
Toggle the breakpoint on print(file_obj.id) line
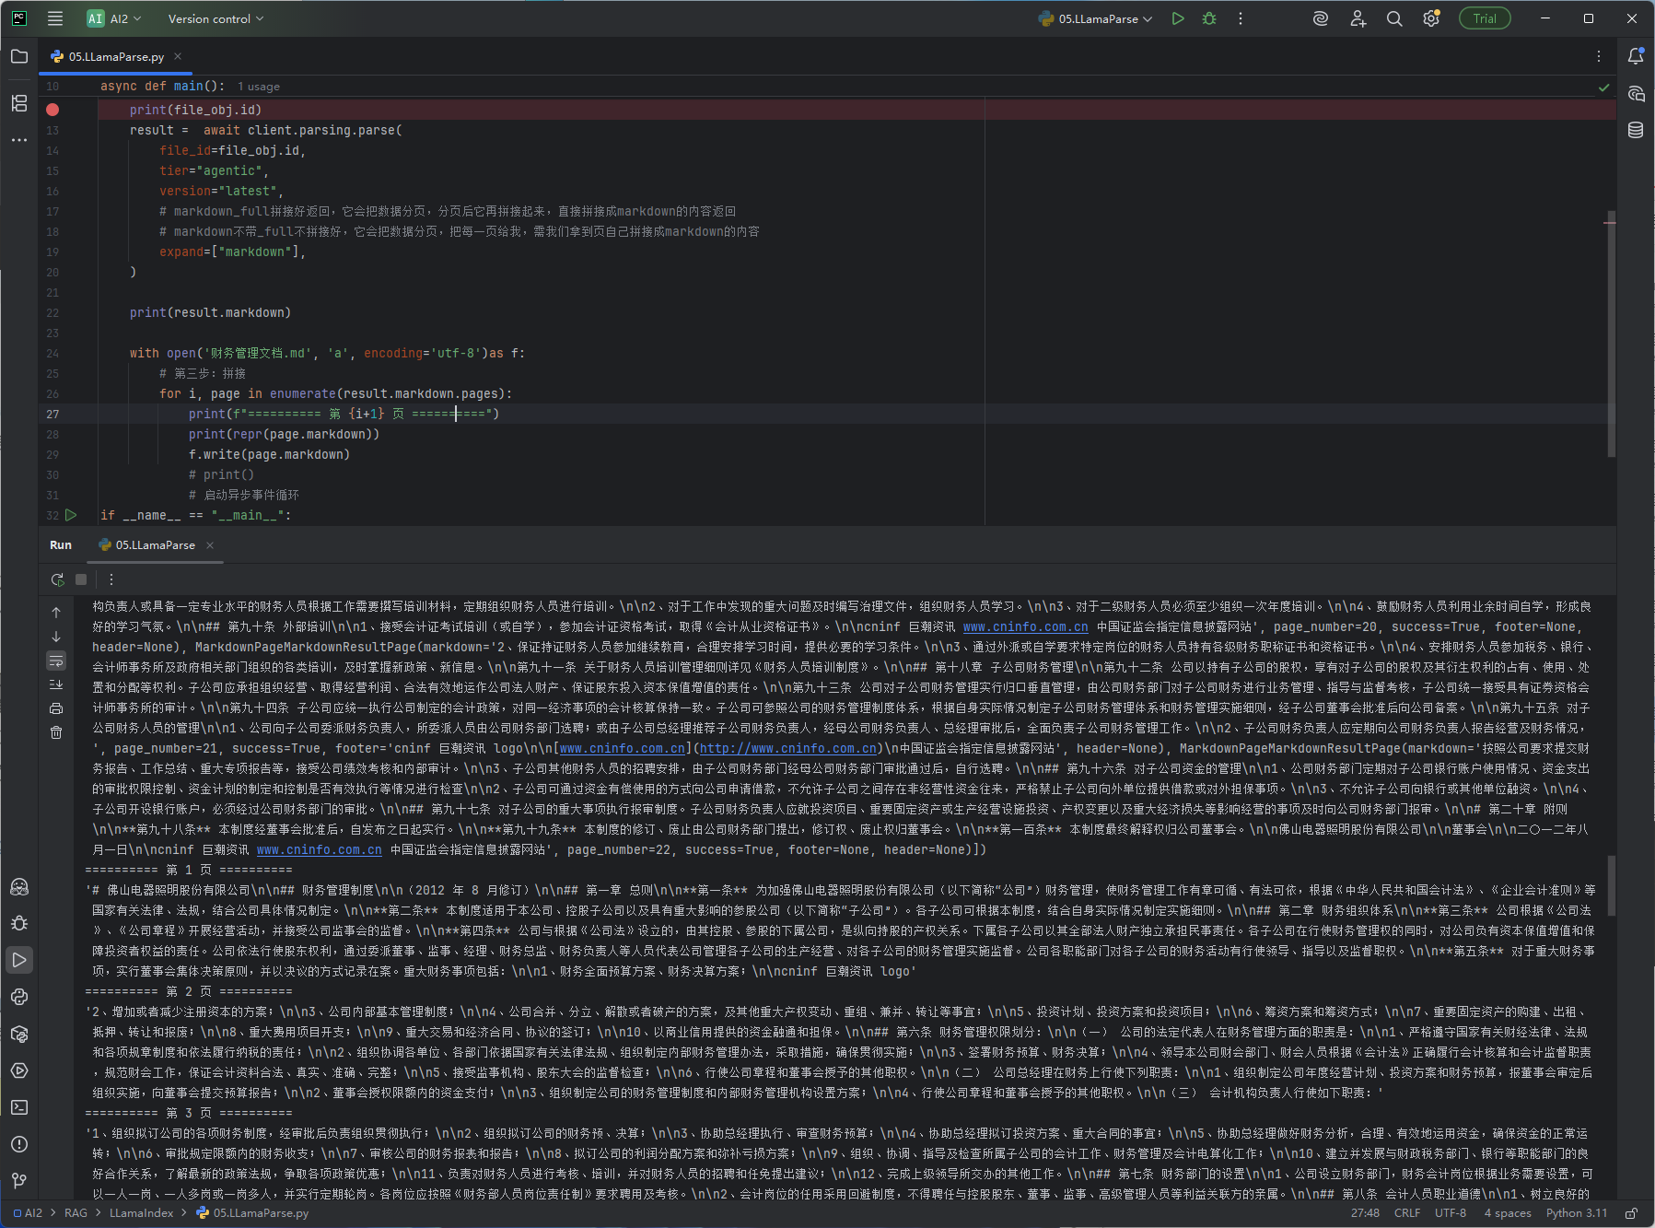(x=52, y=110)
